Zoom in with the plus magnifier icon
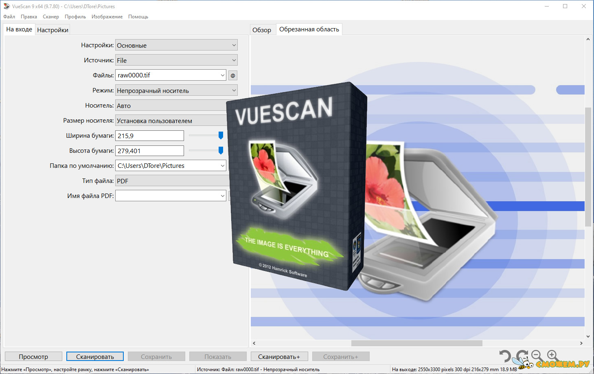Image resolution: width=594 pixels, height=374 pixels. tap(552, 356)
